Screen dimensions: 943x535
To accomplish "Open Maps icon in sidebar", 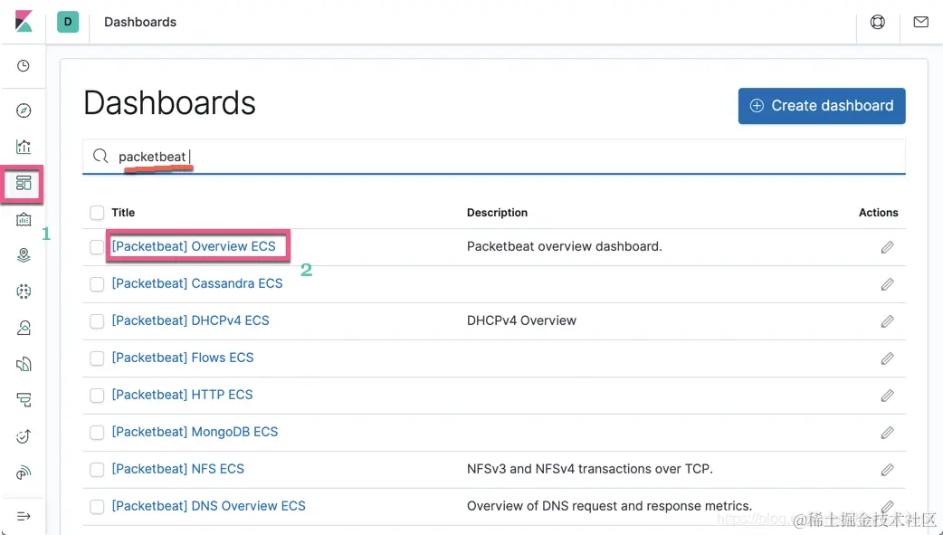I will coord(24,255).
